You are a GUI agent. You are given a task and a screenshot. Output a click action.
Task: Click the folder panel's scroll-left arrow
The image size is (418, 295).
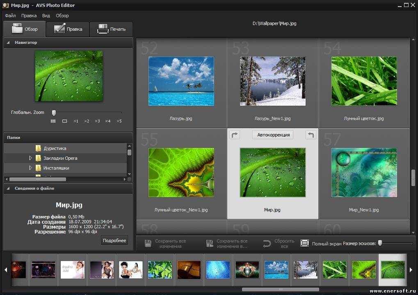[x=7, y=179]
